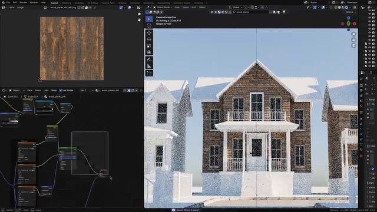Switch to the Sculpting workspace tab
This screenshot has height=212, width=377.
[x=79, y=3]
